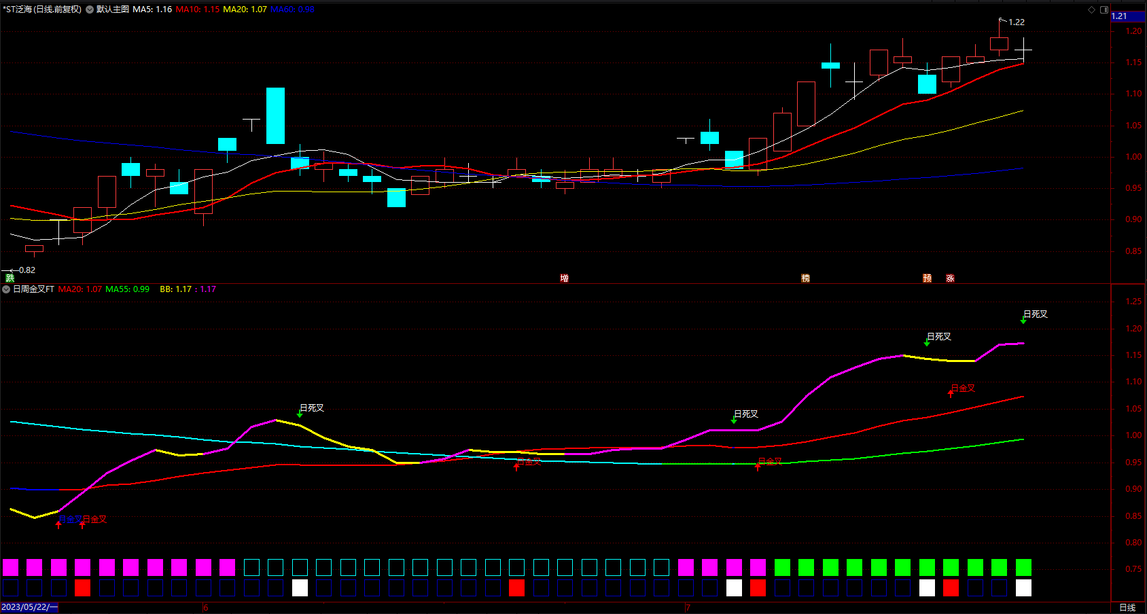Click the first magenta square in signal row
1147x614 pixels.
(x=10, y=567)
